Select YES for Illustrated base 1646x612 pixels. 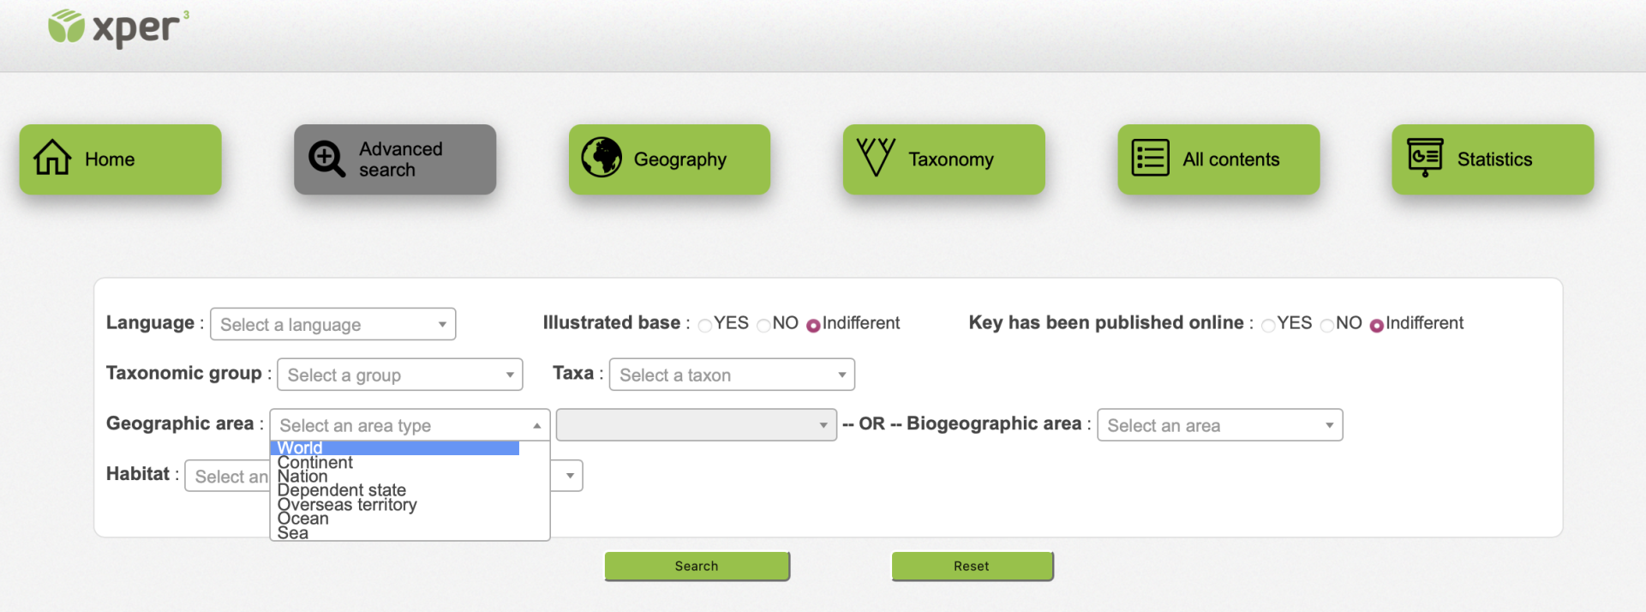coord(705,325)
